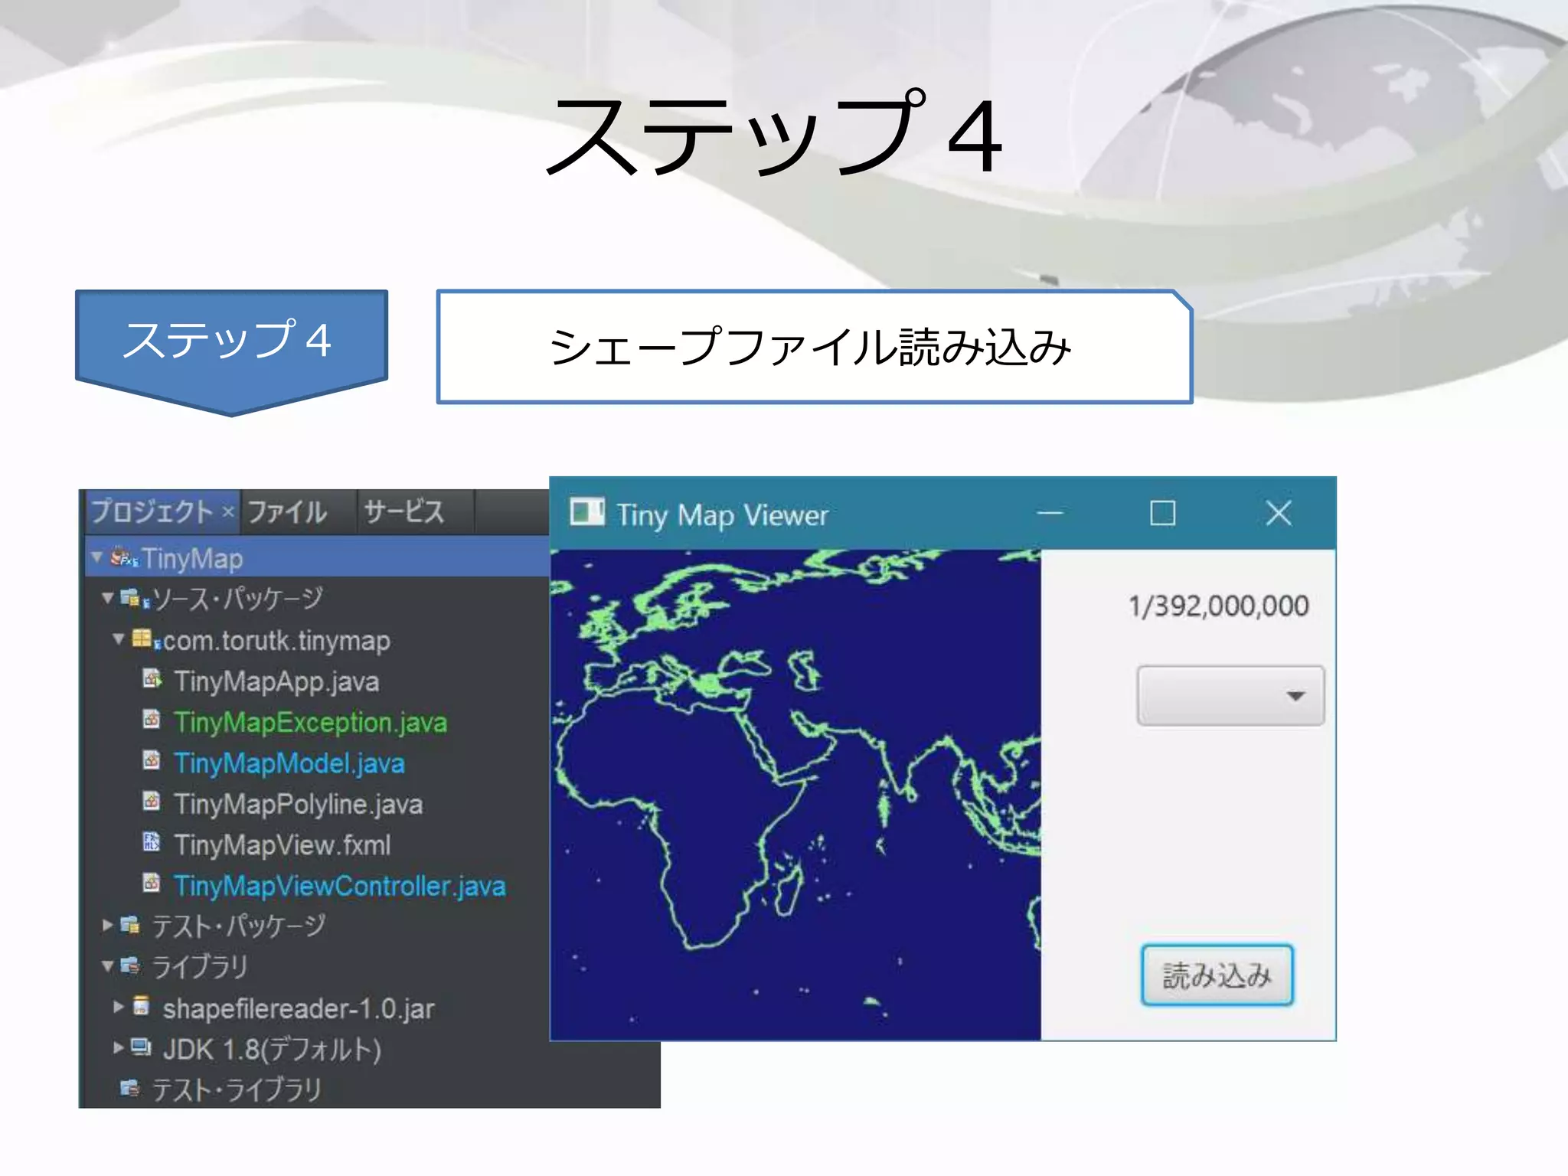Select TinyMapPolyline.java in the tree

pyautogui.click(x=299, y=803)
